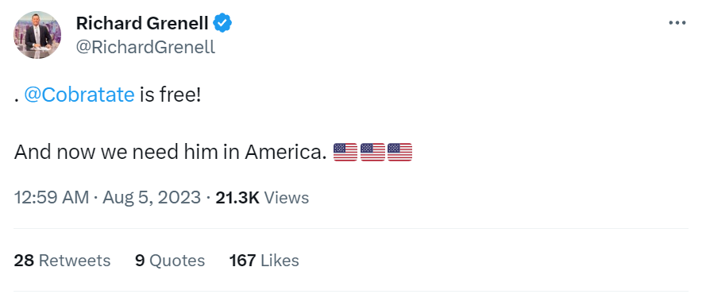706x294 pixels.
Task: Click the middle American flag emoji
Action: click(x=372, y=153)
